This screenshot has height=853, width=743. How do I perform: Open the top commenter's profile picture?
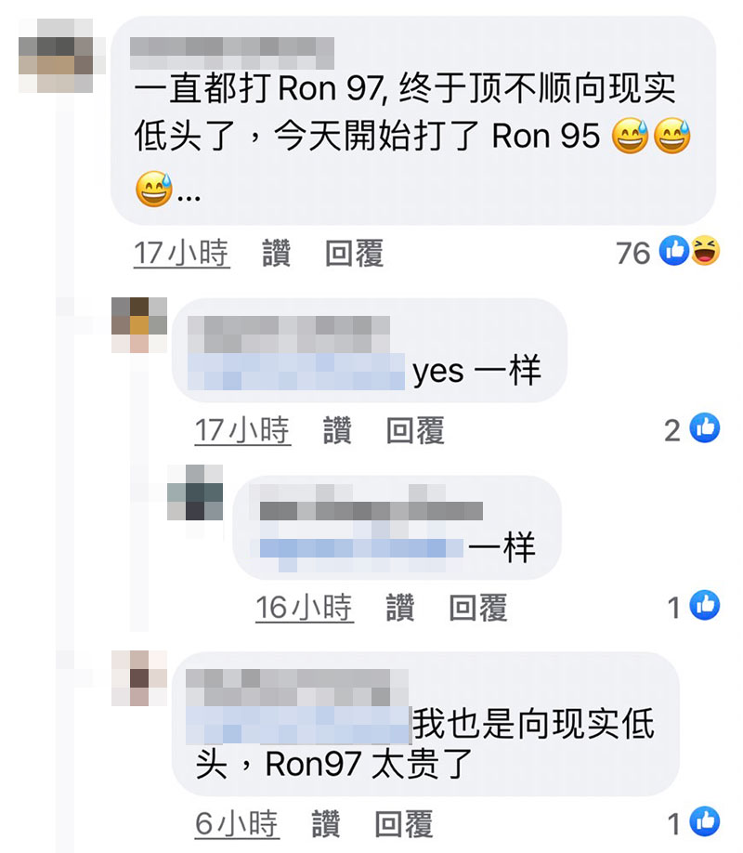coord(56,56)
